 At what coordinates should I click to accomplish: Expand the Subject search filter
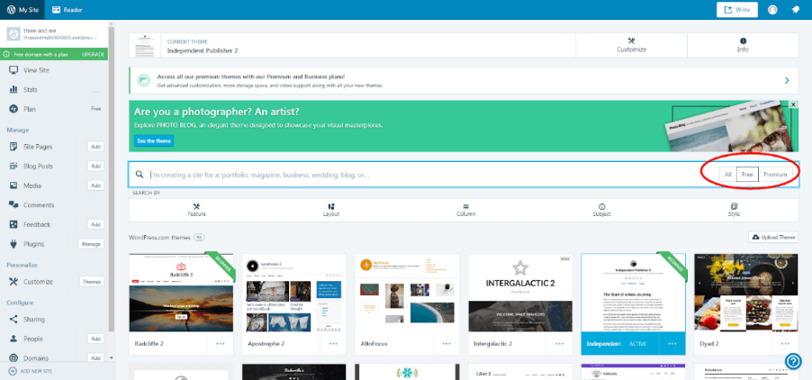601,210
